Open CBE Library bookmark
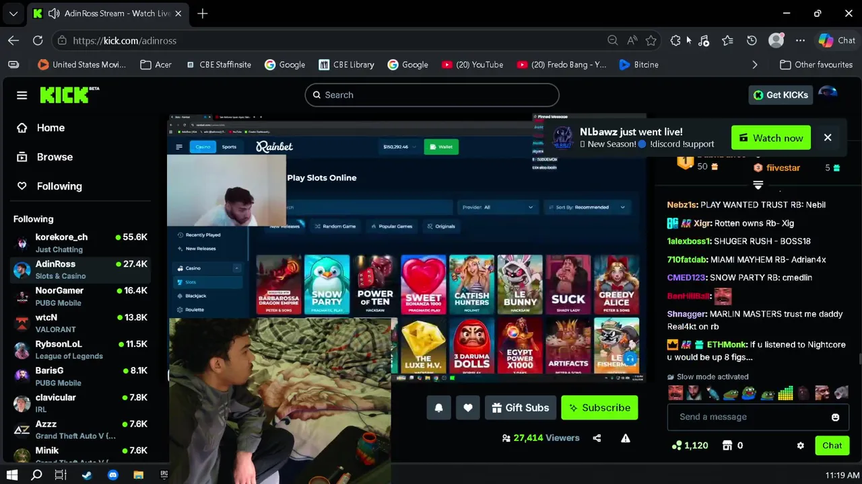Image resolution: width=862 pixels, height=484 pixels. click(346, 65)
